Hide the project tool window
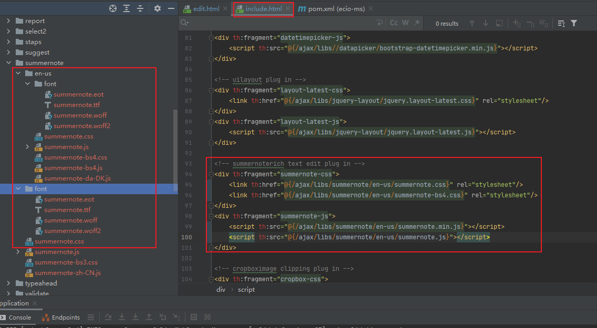597x328 pixels. click(x=171, y=8)
